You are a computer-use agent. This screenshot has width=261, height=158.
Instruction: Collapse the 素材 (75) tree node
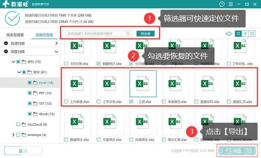pos(13,62)
